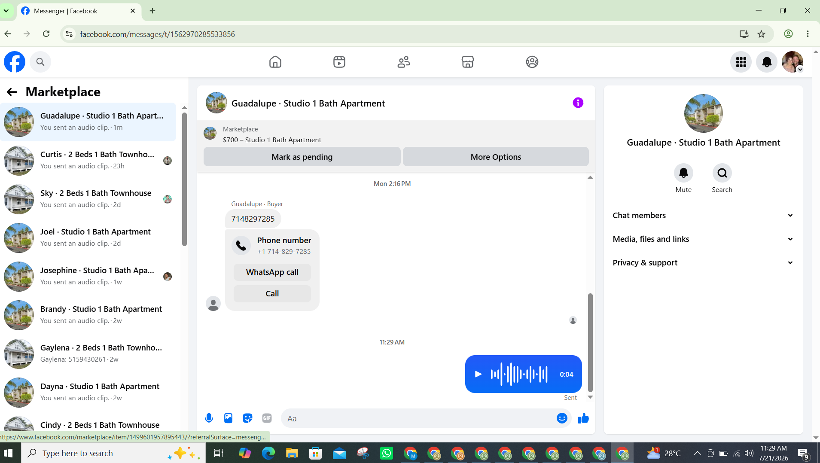820x463 pixels.
Task: Click the Windows taskbar search box
Action: tap(113, 453)
